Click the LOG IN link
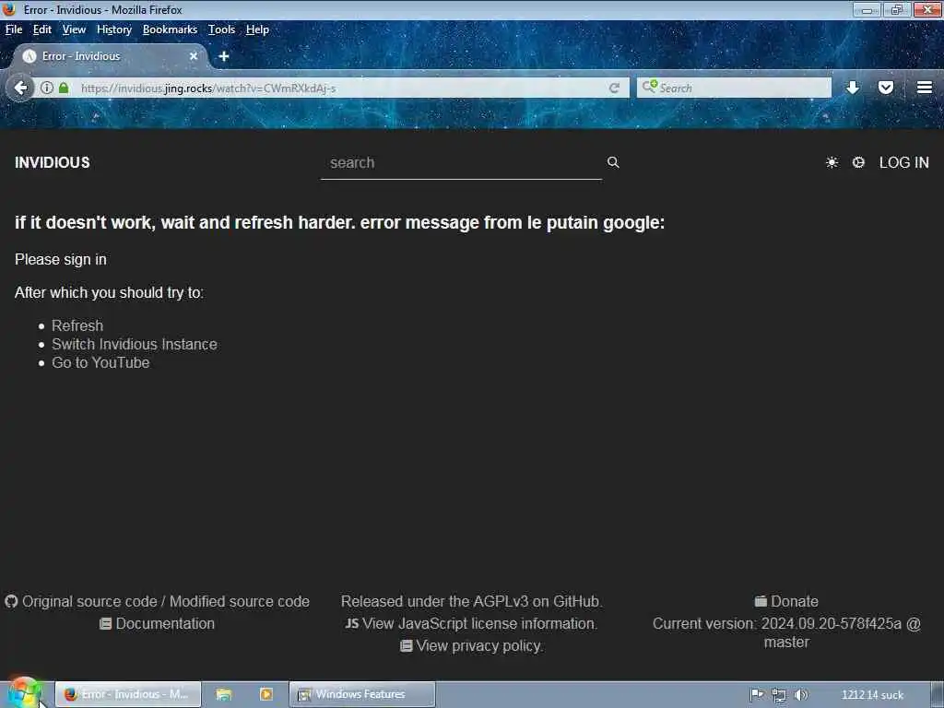The width and height of the screenshot is (944, 708). click(x=903, y=162)
